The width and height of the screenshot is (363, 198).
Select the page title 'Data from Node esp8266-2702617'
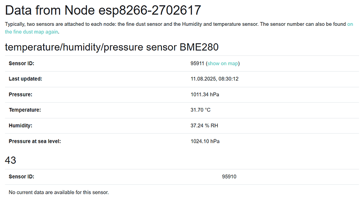pos(103,11)
